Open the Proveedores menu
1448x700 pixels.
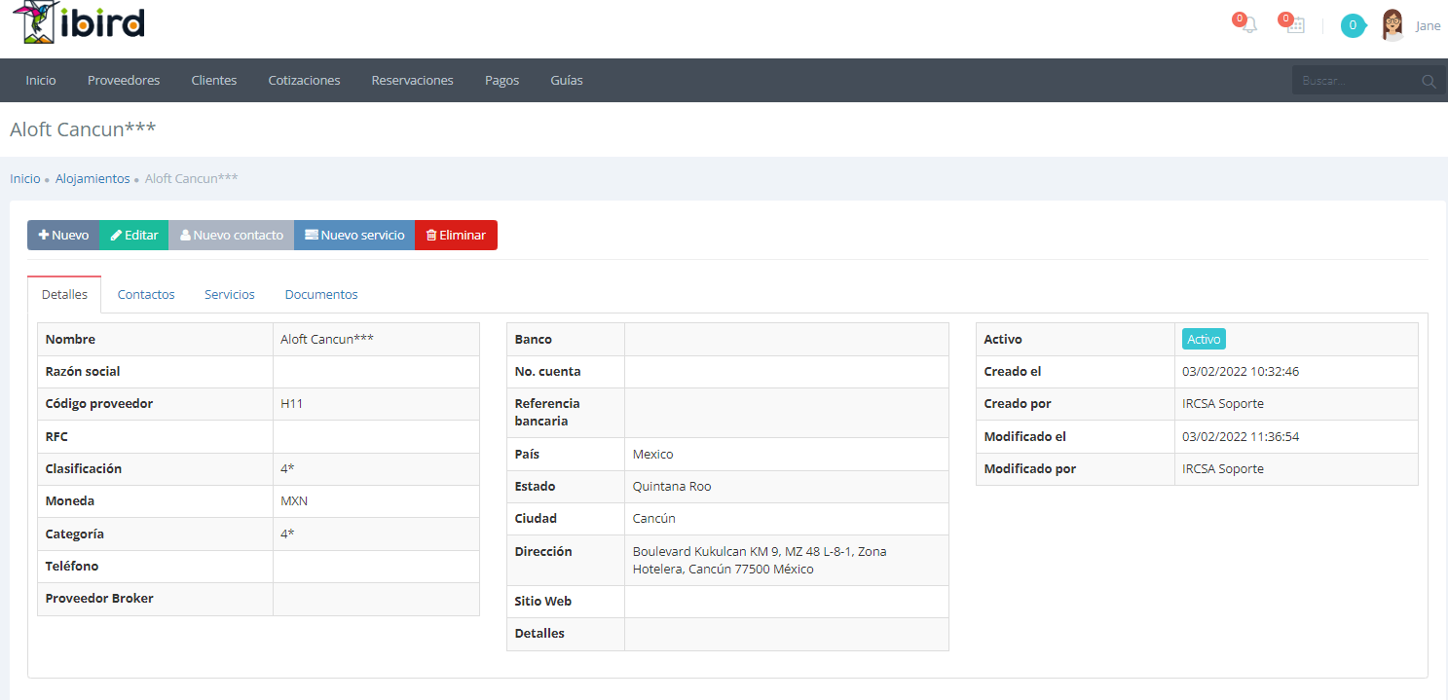tap(124, 80)
